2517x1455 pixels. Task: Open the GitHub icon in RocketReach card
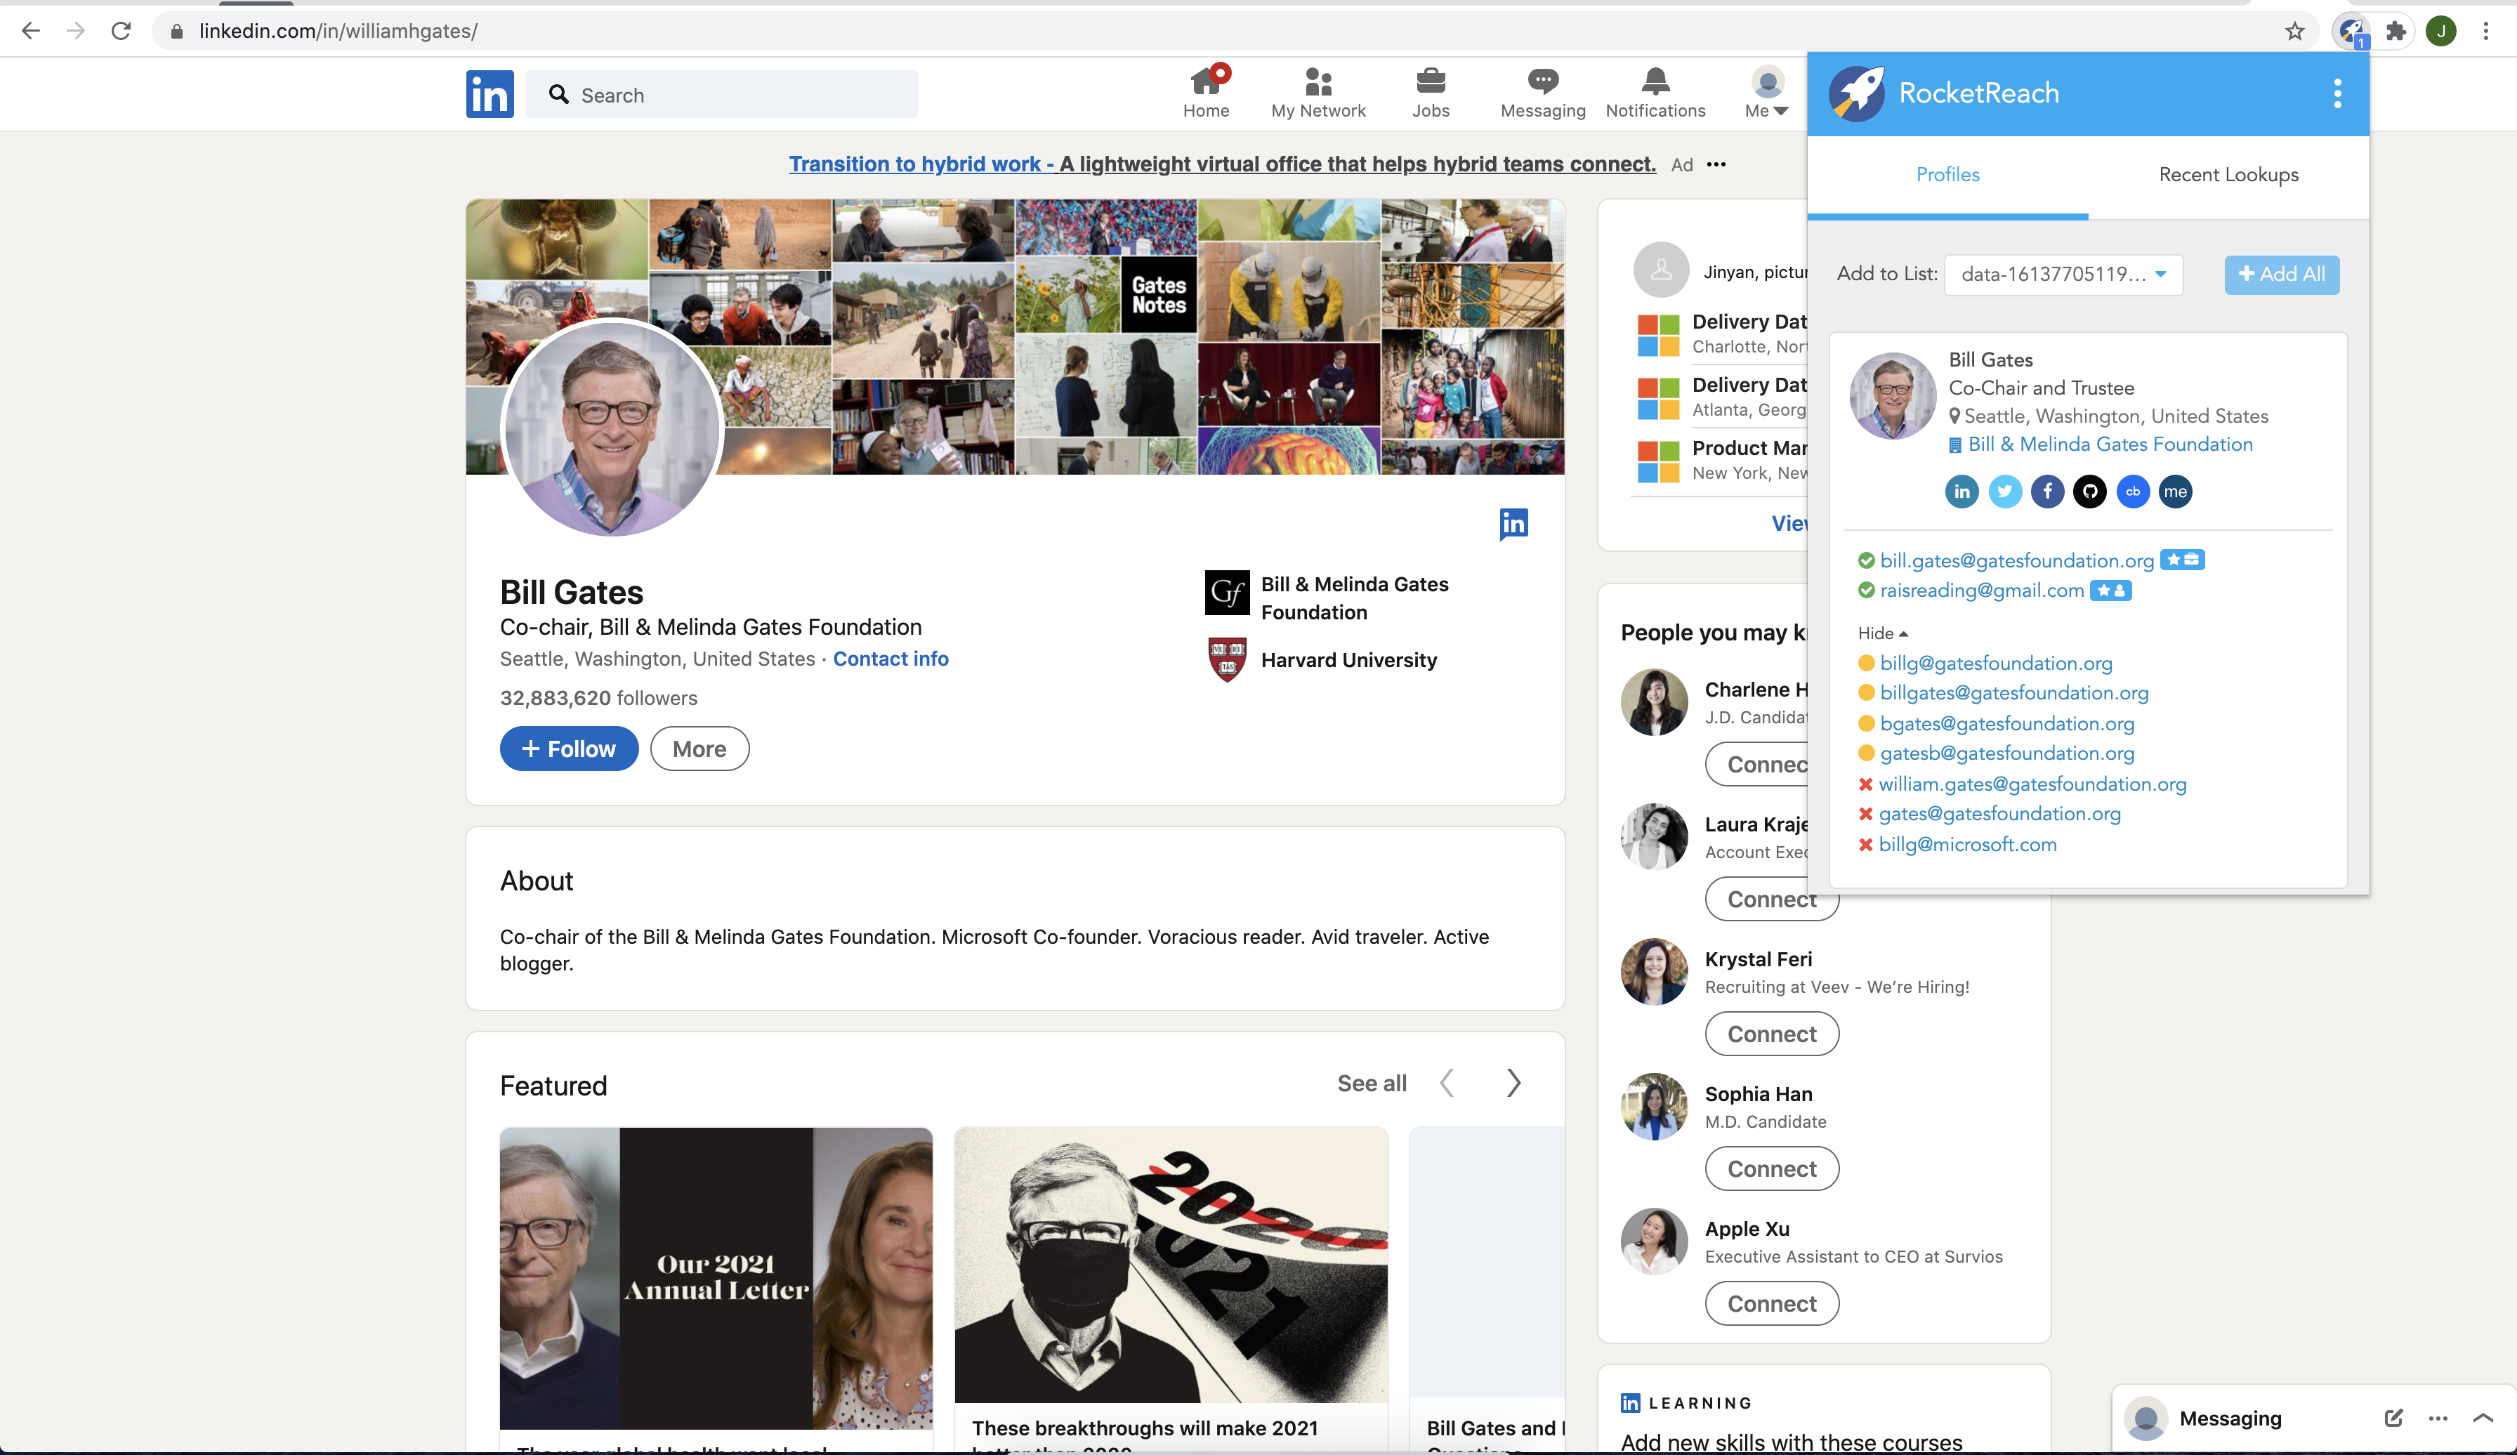2089,492
